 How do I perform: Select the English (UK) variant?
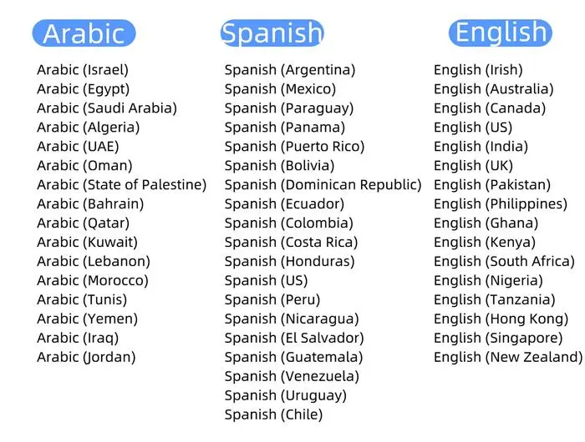pos(473,166)
